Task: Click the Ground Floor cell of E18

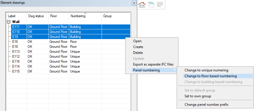Action: [x=58, y=47]
